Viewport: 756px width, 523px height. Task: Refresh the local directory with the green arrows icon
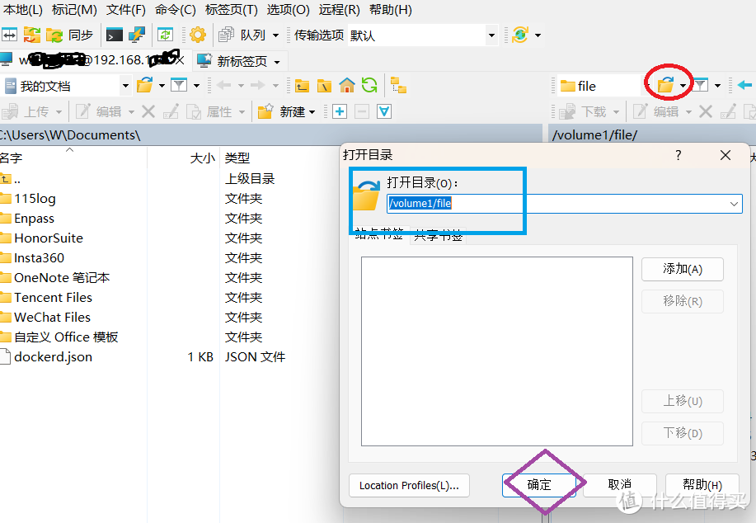click(x=368, y=85)
